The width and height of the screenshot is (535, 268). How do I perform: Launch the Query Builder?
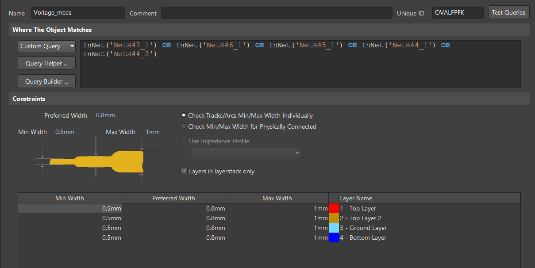coord(47,81)
